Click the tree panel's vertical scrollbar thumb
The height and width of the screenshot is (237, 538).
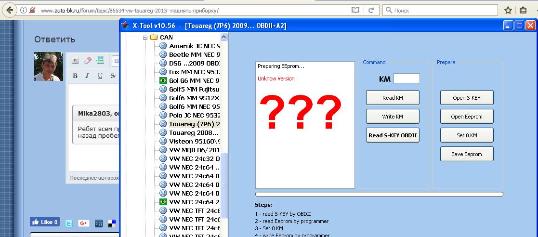[223, 185]
